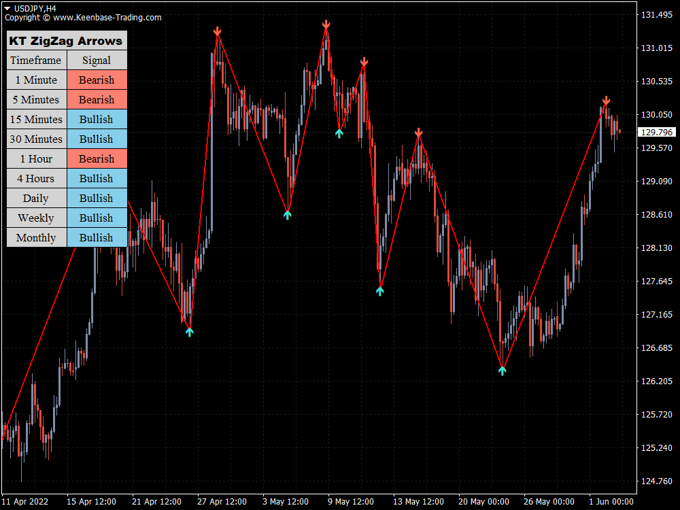Click the 129.090 price axis label
The width and height of the screenshot is (680, 510).
coord(657,182)
